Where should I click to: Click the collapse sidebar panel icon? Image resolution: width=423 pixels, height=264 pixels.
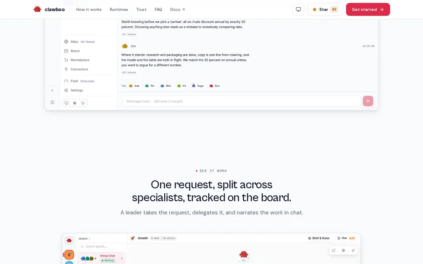[x=52, y=102]
